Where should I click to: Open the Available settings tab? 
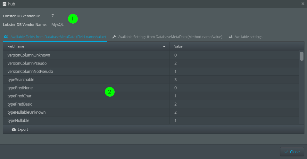tap(248, 37)
